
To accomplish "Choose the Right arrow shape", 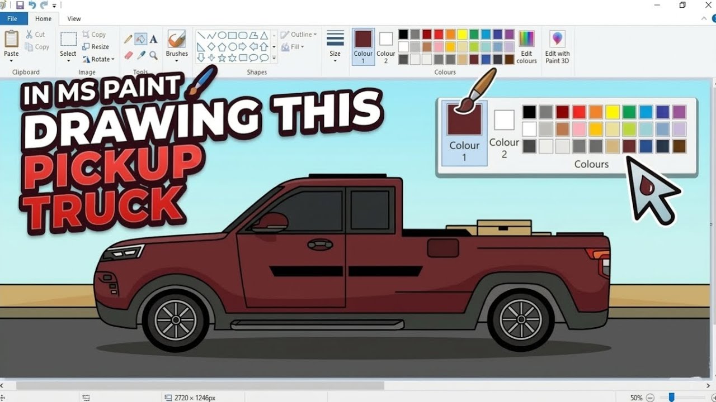I will [243, 46].
